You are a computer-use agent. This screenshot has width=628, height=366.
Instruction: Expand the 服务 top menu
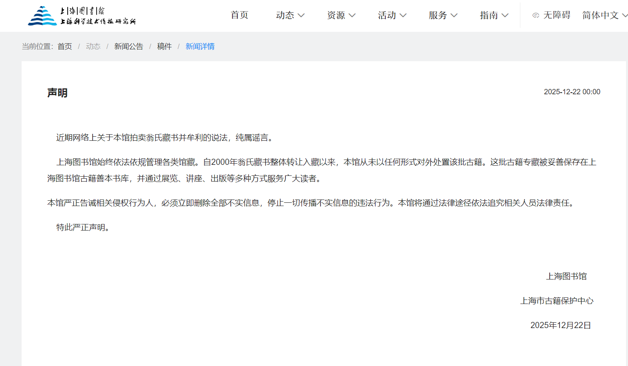coord(443,16)
